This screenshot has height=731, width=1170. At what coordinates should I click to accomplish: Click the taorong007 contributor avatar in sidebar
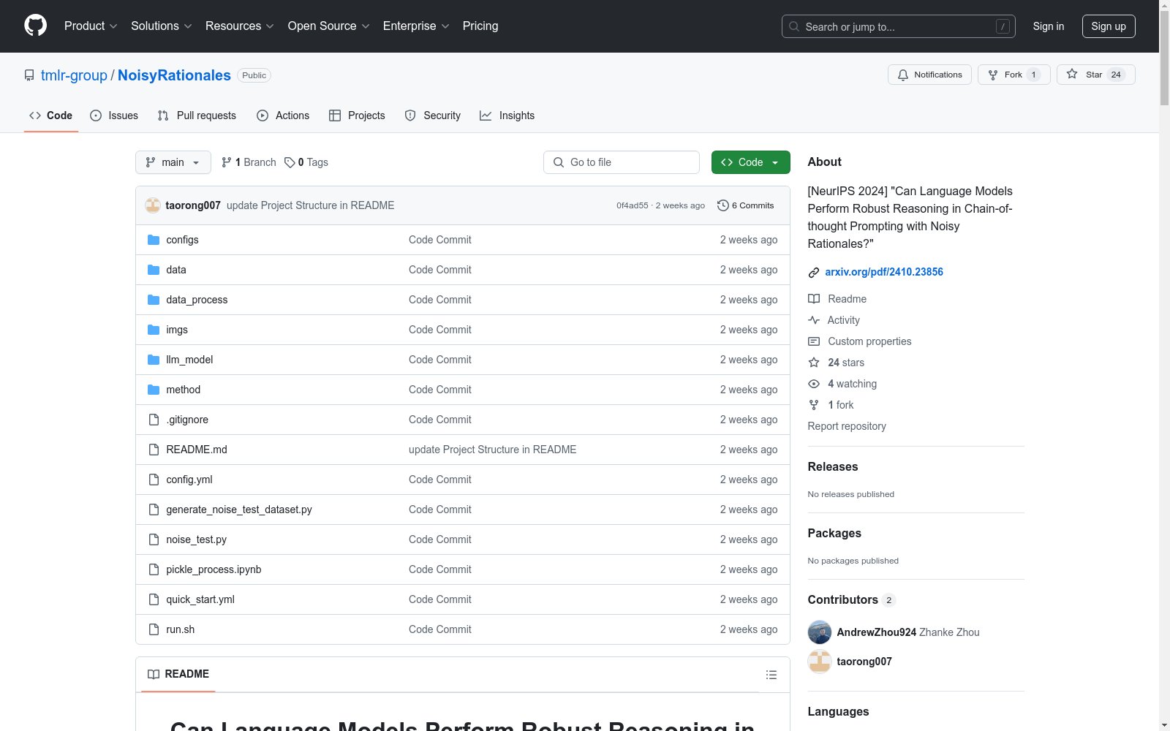point(820,662)
